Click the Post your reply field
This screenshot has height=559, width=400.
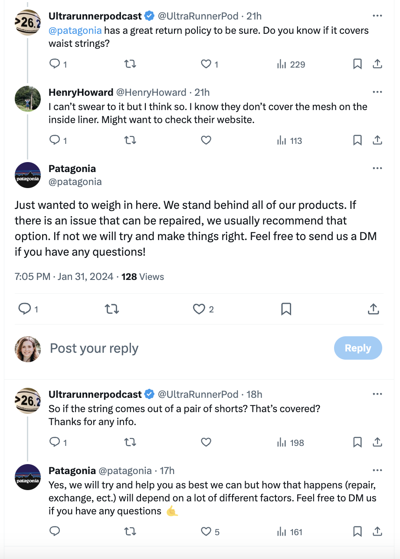pos(189,348)
